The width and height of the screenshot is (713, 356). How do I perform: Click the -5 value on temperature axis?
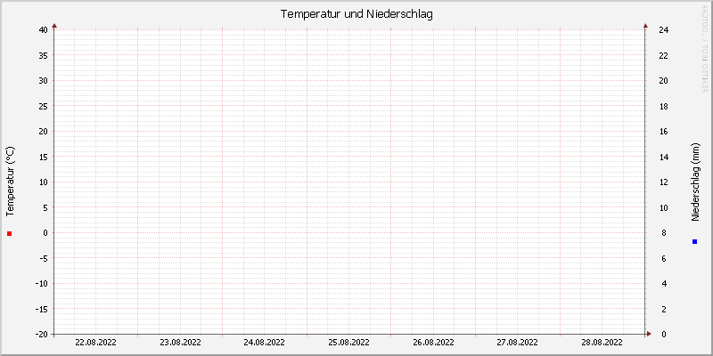[43, 258]
